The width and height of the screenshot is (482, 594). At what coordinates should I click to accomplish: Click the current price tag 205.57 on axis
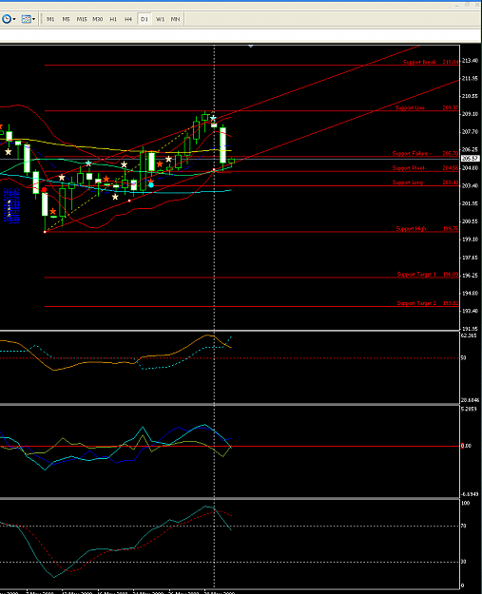pos(471,159)
